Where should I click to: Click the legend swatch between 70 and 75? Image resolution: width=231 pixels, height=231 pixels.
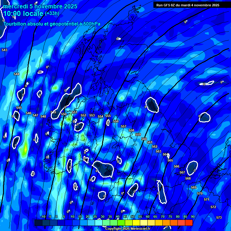pos(166,223)
